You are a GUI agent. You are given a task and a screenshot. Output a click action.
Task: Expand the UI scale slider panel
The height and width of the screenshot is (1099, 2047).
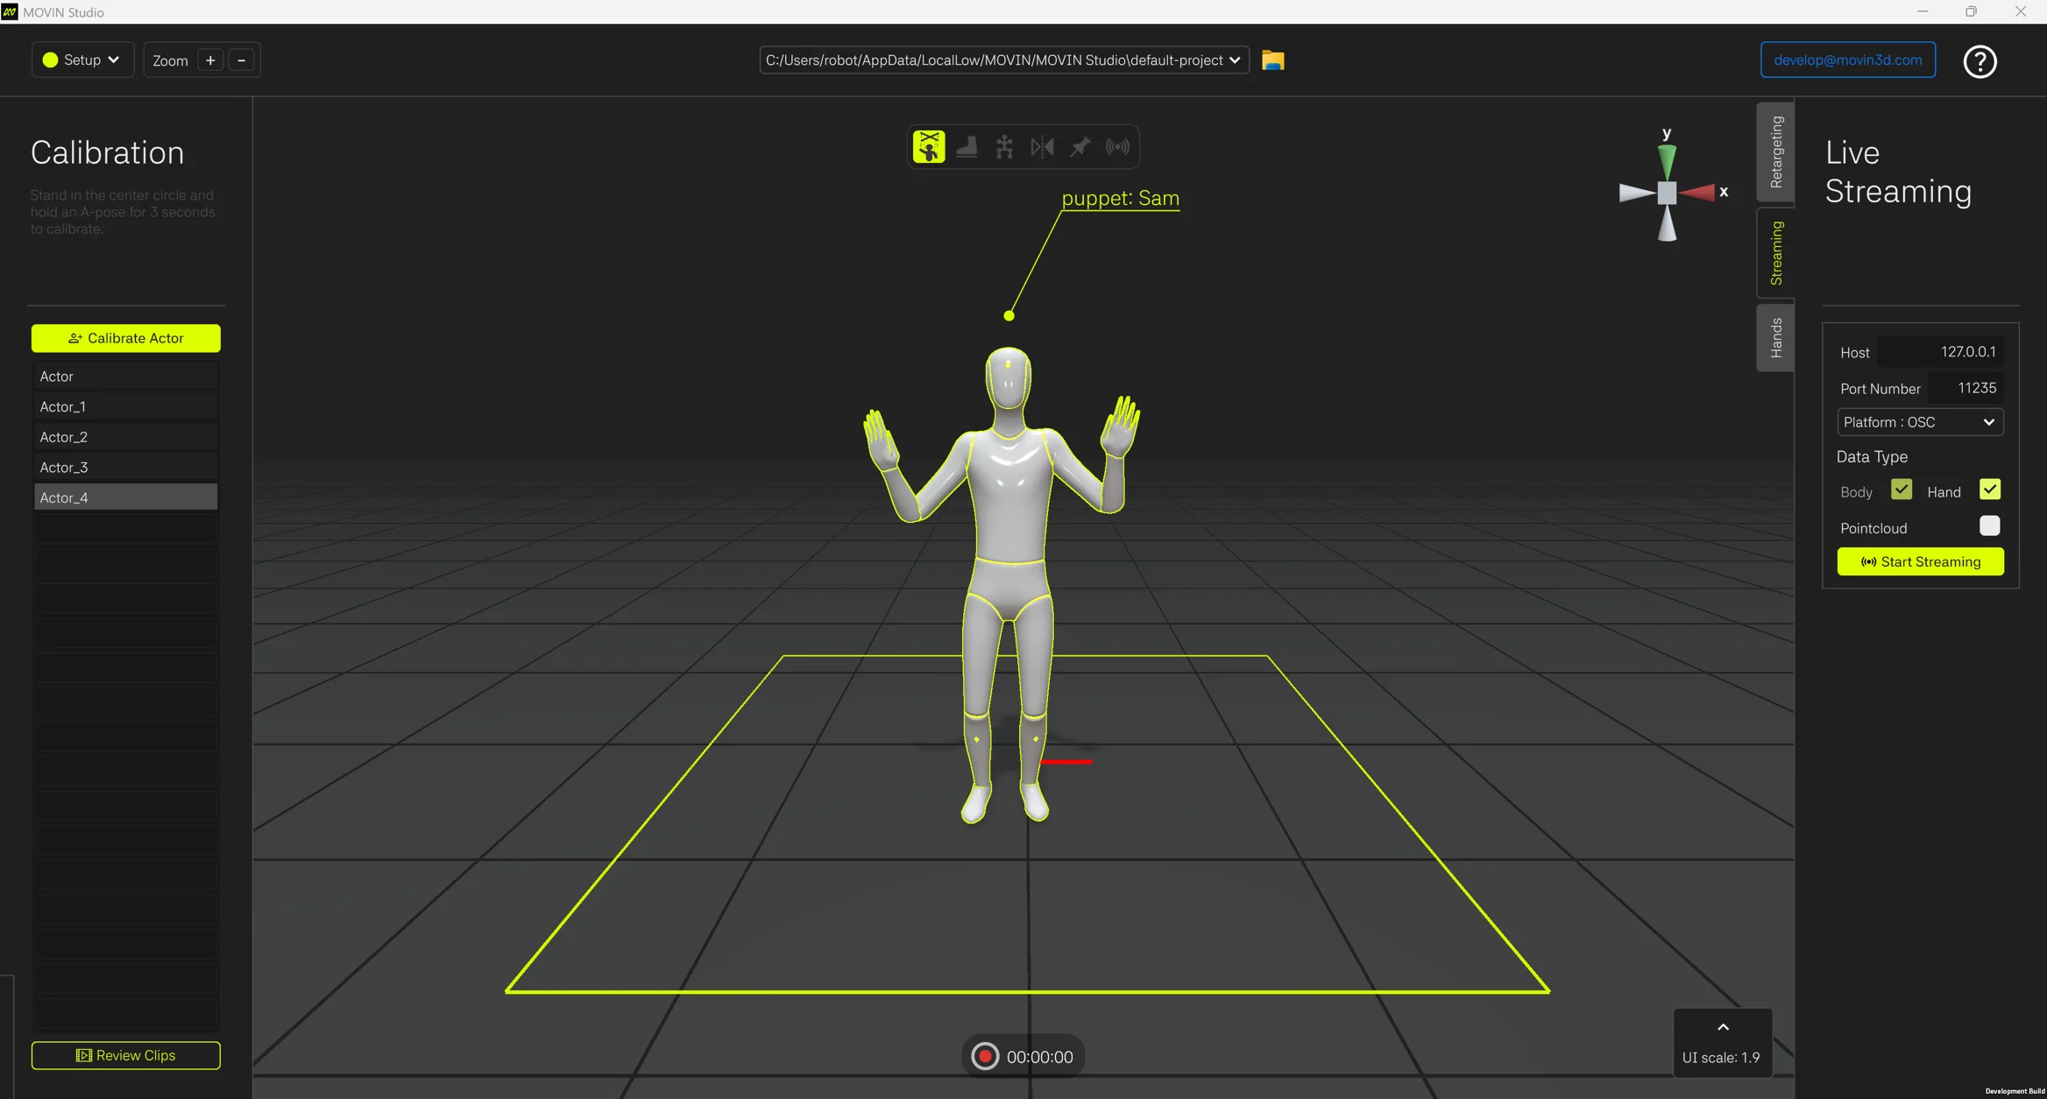1723,1028
